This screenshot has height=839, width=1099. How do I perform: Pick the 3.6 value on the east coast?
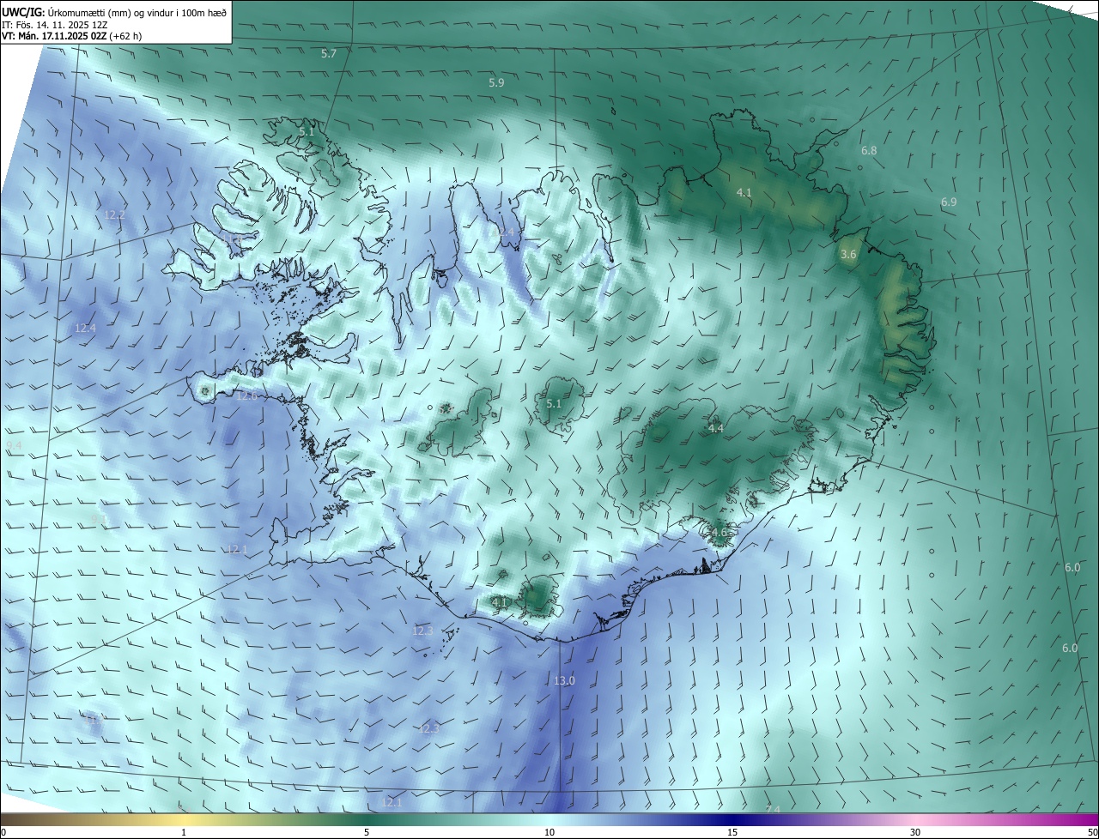pyautogui.click(x=848, y=255)
